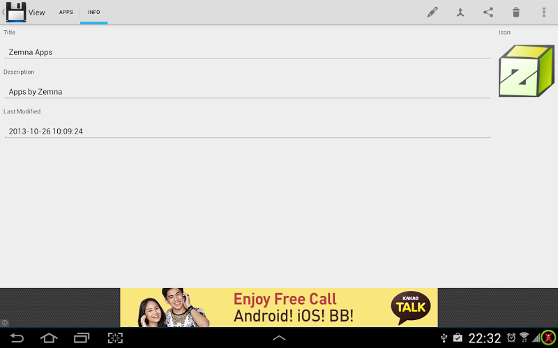This screenshot has height=348, width=558.
Task: Tap the pencil edit icon
Action: pos(432,13)
